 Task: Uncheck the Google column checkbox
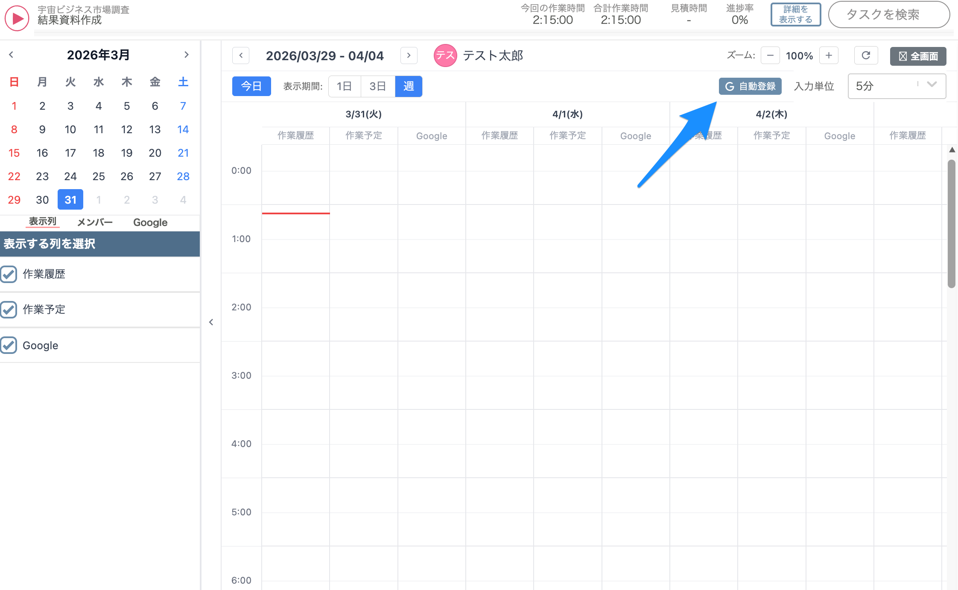(x=9, y=345)
